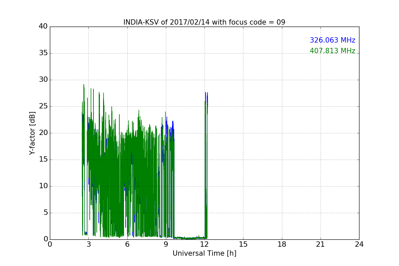Screen dimensions: 399x266
Task: Click the x-axis tick label 18
Action: pos(282,244)
